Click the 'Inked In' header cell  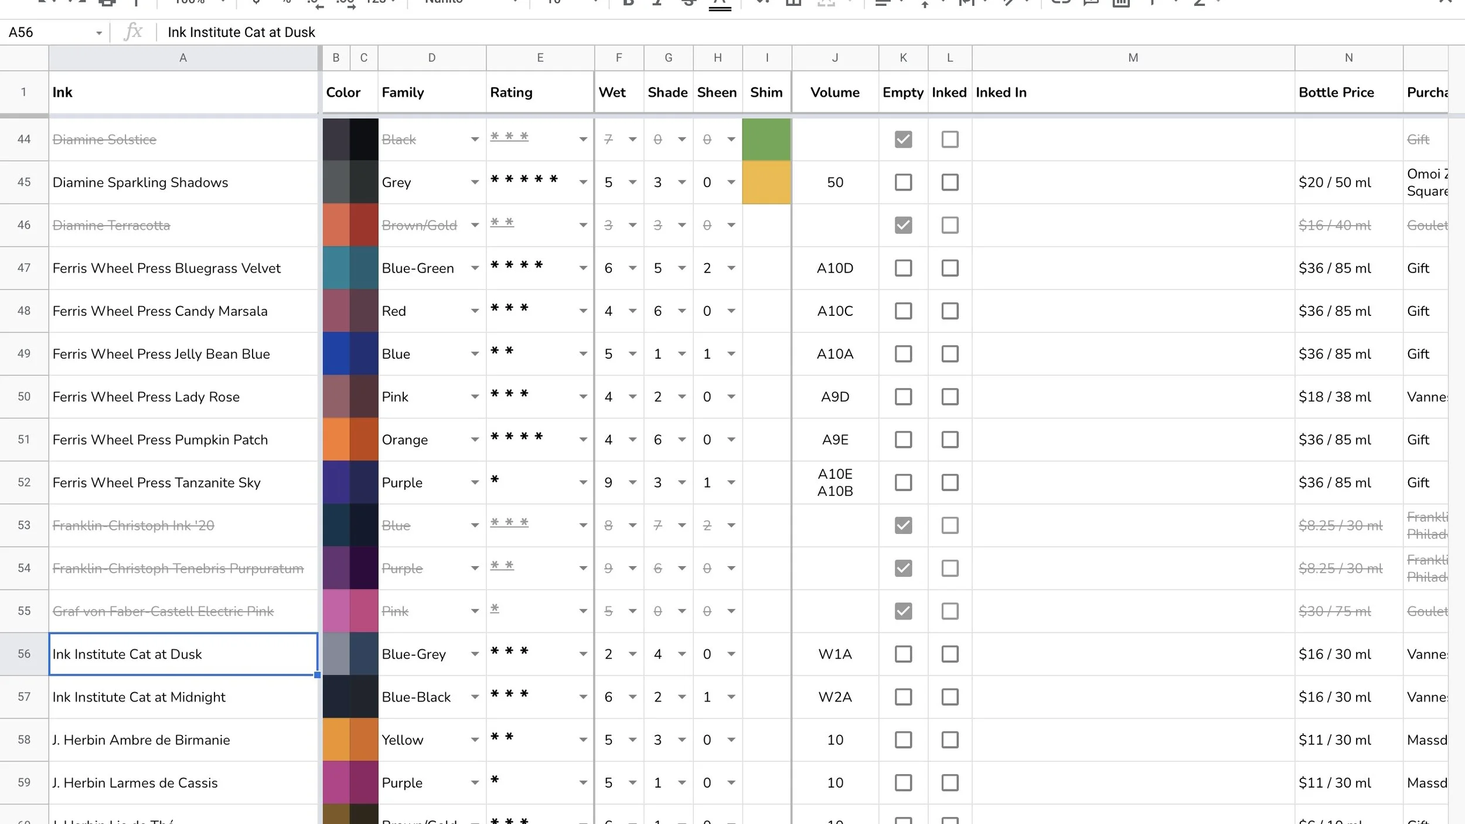point(1133,92)
